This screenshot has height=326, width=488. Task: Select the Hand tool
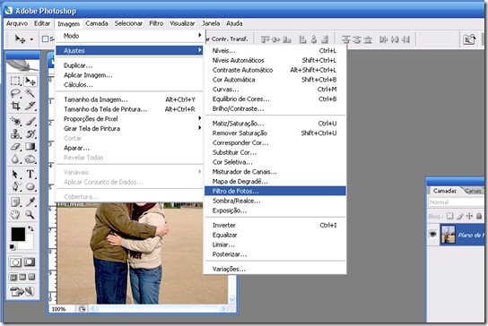coord(15,214)
